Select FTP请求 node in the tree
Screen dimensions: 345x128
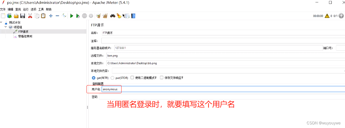(24, 32)
